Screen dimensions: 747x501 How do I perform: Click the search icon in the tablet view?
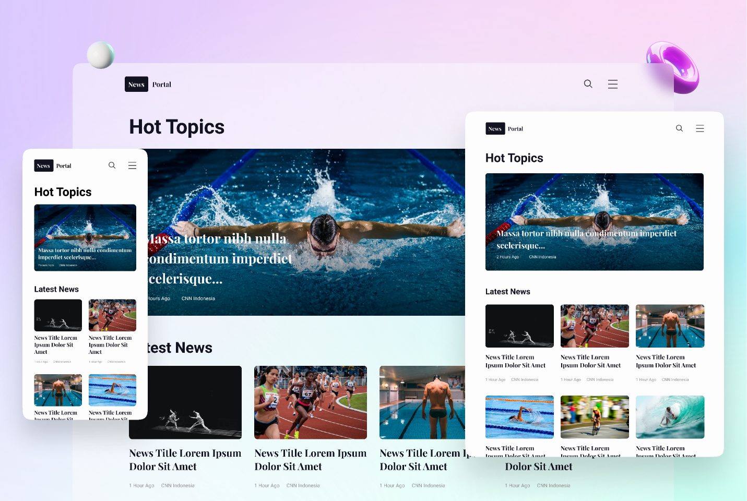(x=679, y=128)
